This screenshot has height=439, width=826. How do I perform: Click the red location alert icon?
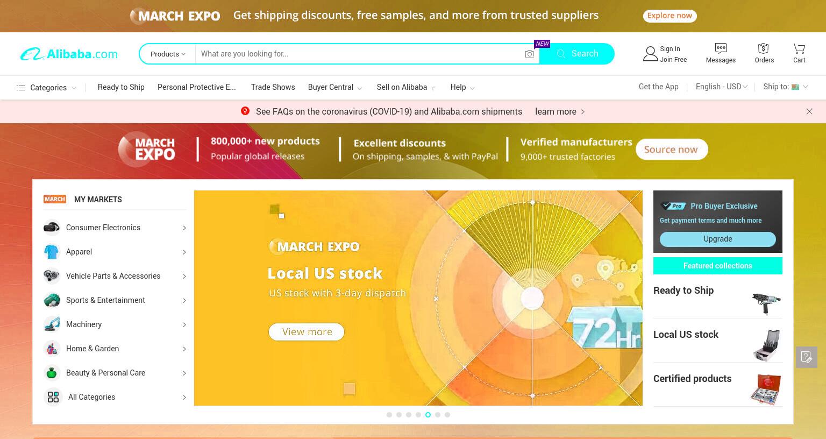click(245, 111)
